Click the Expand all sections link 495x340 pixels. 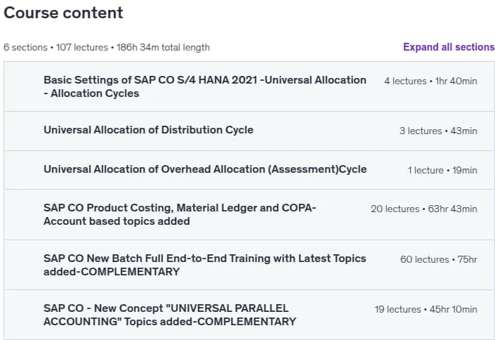click(449, 47)
